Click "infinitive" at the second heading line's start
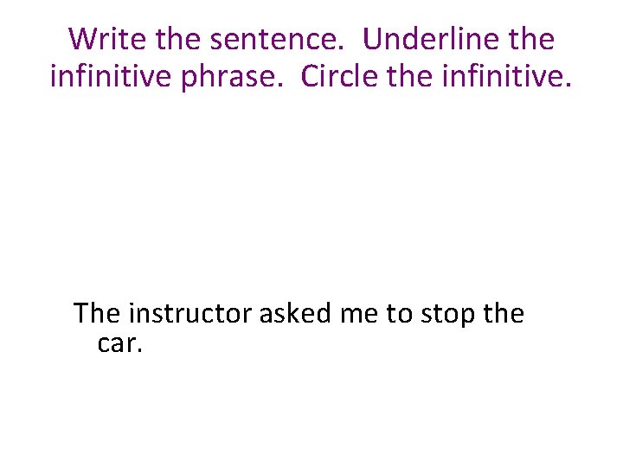This screenshot has width=623, height=467. coord(111,75)
